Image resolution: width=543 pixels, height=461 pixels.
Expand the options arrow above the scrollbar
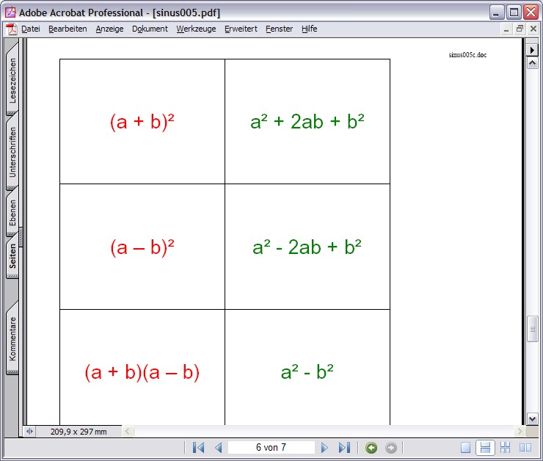pos(532,50)
